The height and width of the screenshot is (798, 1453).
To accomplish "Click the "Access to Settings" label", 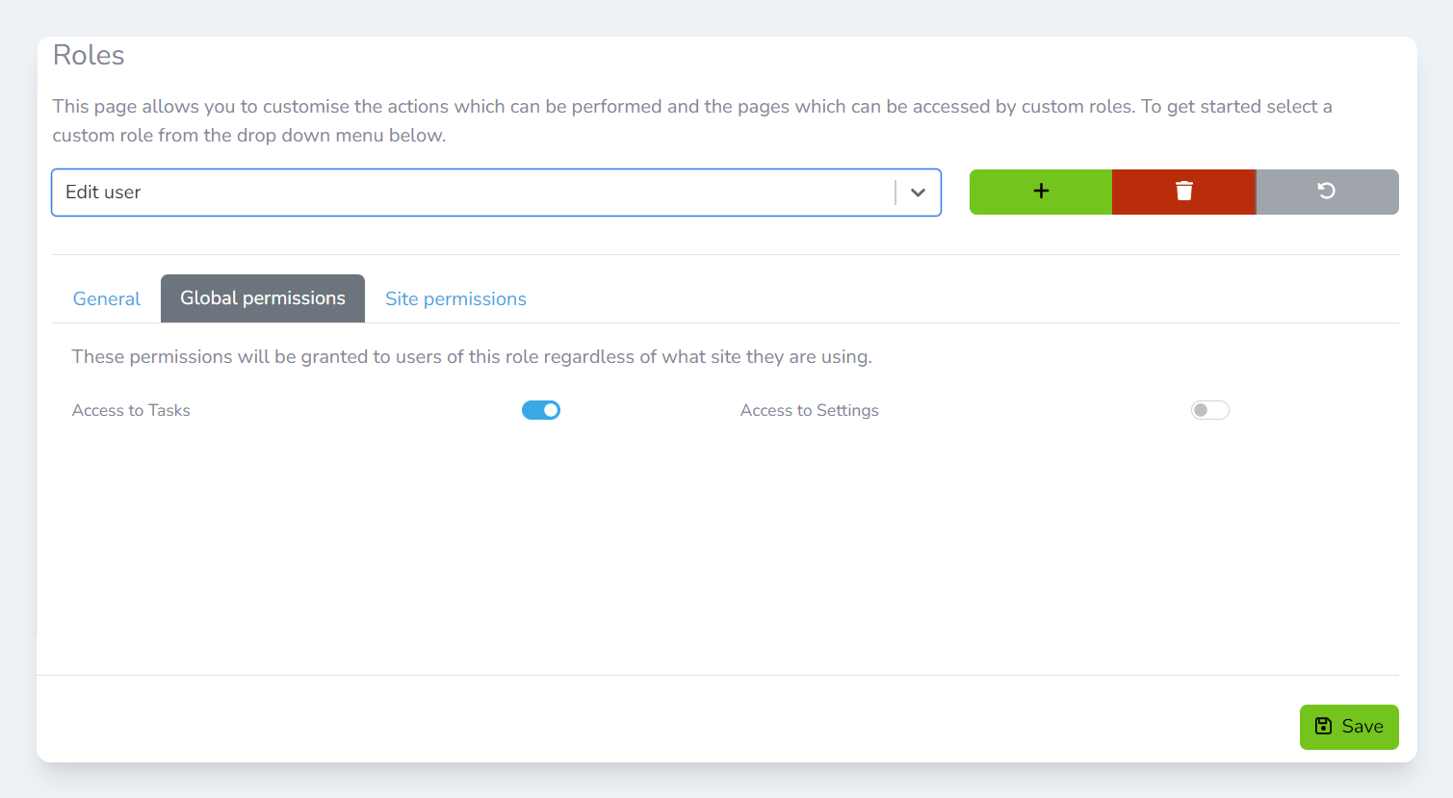I will pos(809,410).
